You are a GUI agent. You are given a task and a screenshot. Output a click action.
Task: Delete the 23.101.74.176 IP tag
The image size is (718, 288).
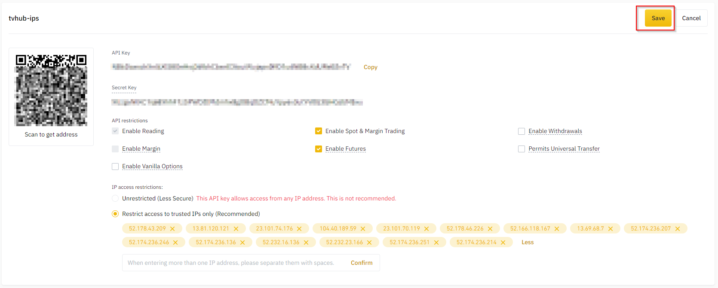coord(299,229)
